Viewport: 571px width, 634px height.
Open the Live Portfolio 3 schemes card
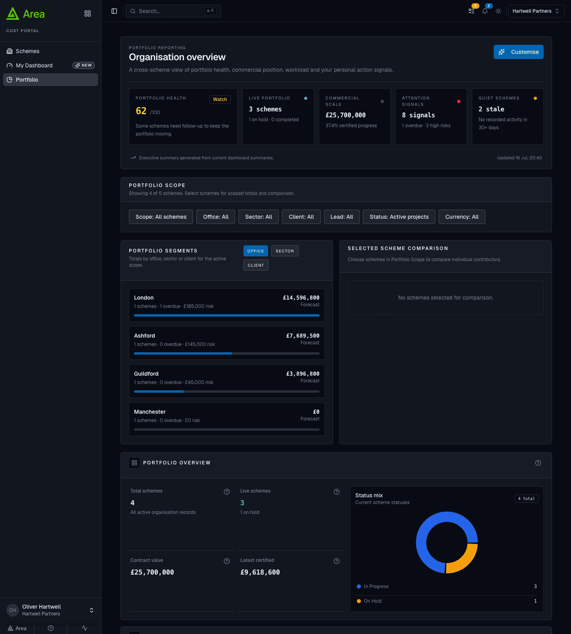pyautogui.click(x=278, y=116)
